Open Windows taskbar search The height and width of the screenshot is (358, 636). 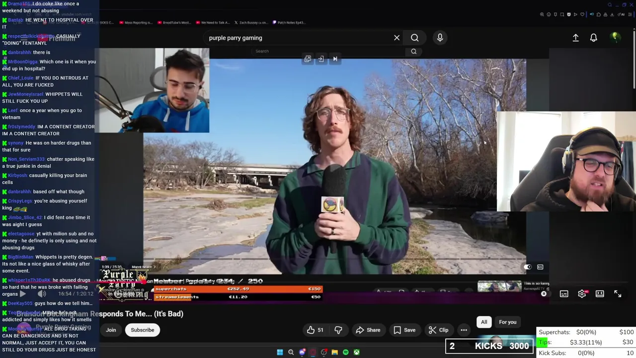[x=291, y=353]
